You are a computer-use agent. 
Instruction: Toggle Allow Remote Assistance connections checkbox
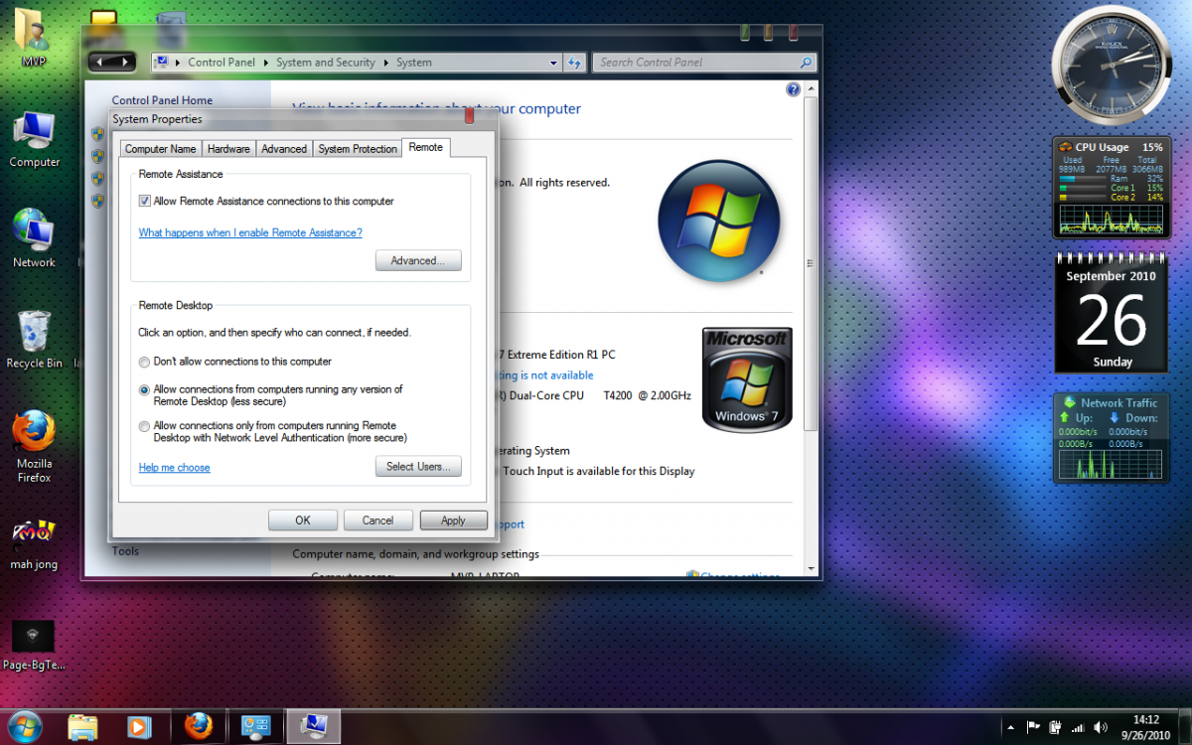[x=145, y=201]
